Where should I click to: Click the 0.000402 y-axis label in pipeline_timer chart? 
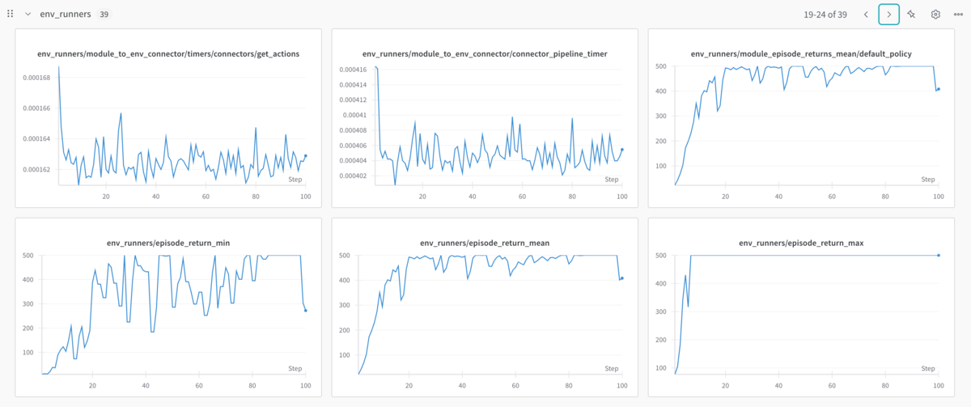click(x=352, y=176)
